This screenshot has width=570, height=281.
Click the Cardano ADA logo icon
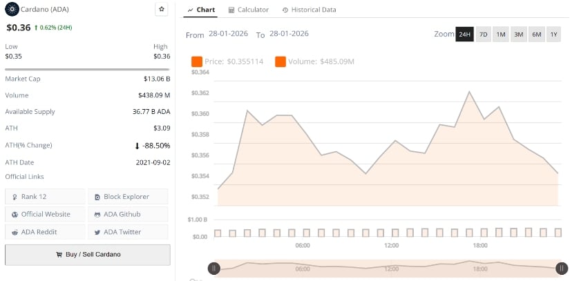[10, 10]
